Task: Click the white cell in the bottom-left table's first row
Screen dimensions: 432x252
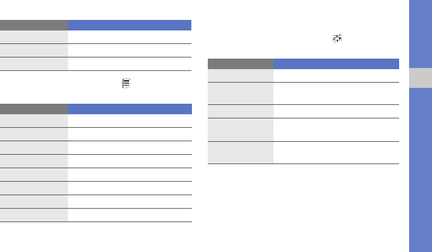Action: pyautogui.click(x=130, y=120)
